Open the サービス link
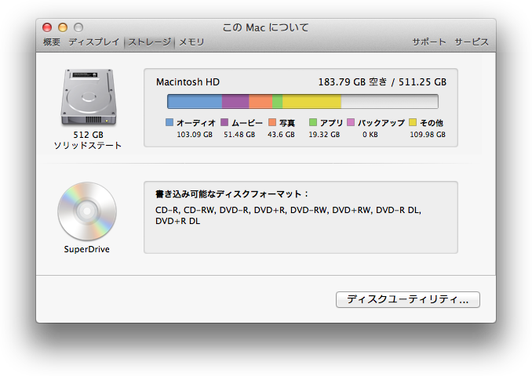This screenshot has height=376, width=532. (x=472, y=42)
